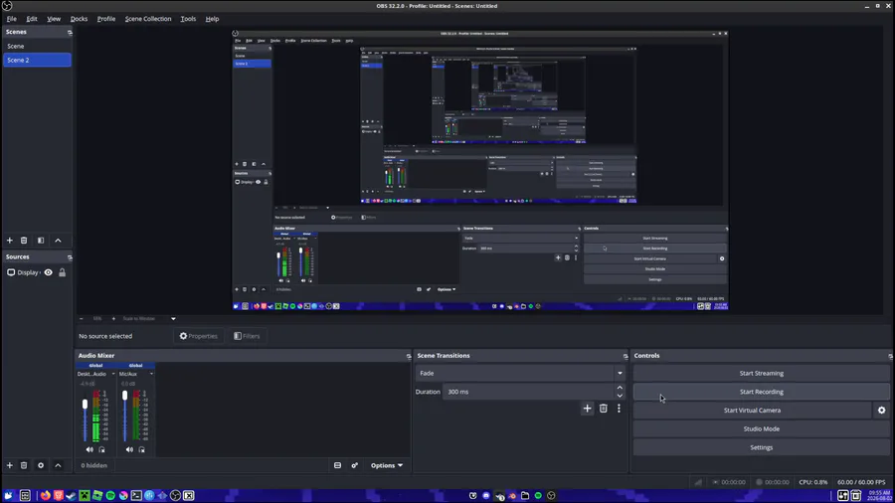Move source up with Sources arrow icon

pos(58,465)
